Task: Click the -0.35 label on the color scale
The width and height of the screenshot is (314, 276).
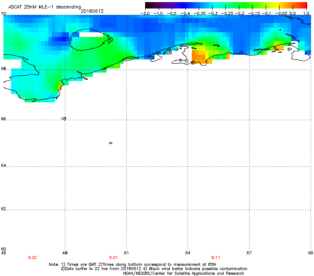Action: click(200, 14)
